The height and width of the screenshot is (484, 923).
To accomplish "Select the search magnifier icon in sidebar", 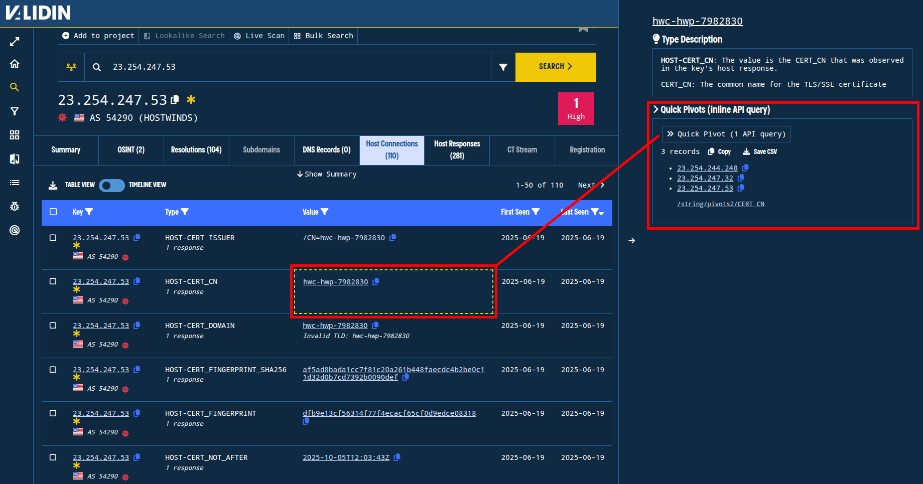I will [15, 87].
